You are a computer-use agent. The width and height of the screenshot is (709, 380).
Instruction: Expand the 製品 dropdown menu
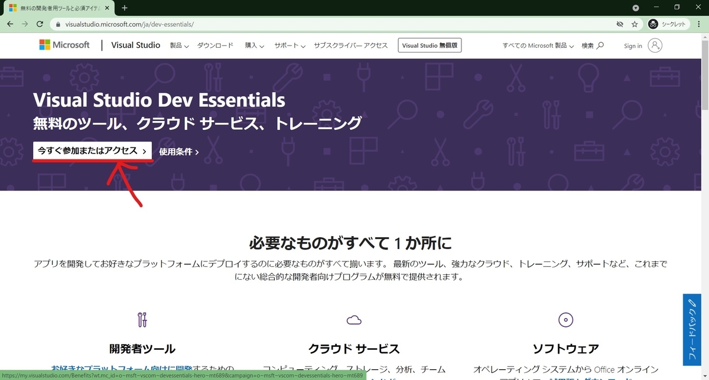(179, 45)
